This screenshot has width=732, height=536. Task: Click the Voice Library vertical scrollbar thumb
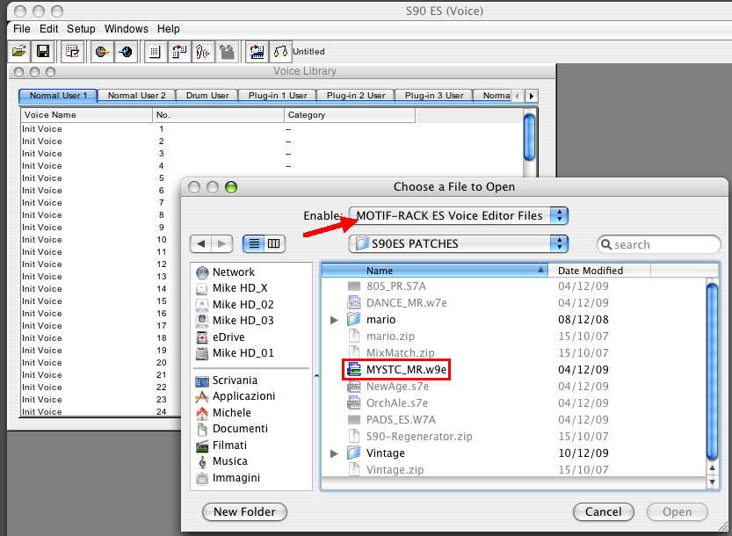point(529,137)
